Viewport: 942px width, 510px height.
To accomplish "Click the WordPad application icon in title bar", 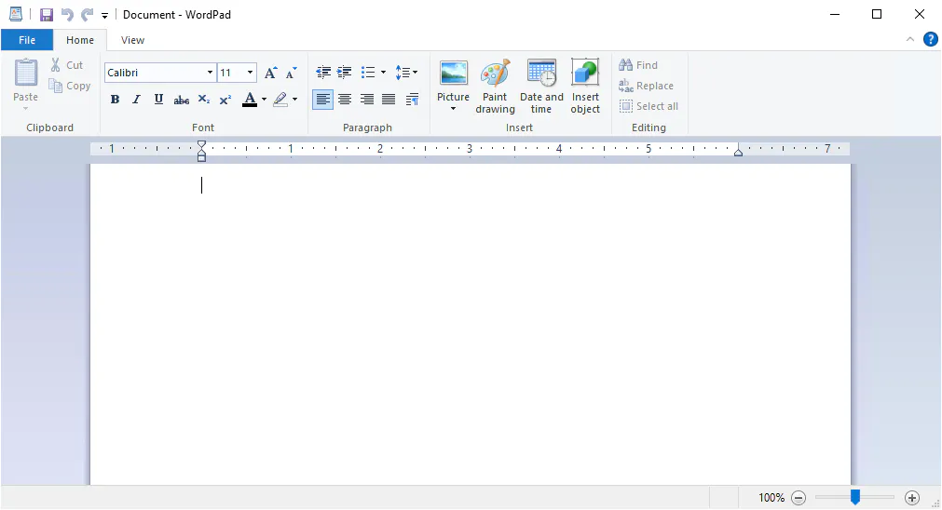I will 16,14.
